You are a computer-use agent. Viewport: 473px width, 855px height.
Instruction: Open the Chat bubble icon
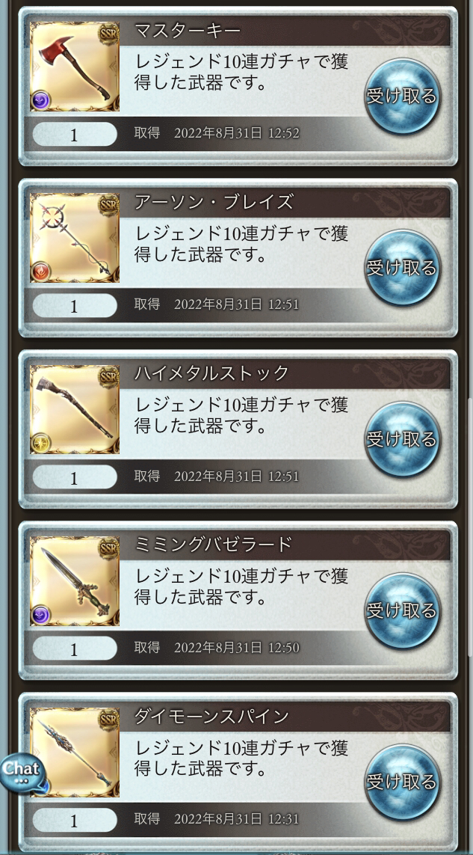click(22, 772)
